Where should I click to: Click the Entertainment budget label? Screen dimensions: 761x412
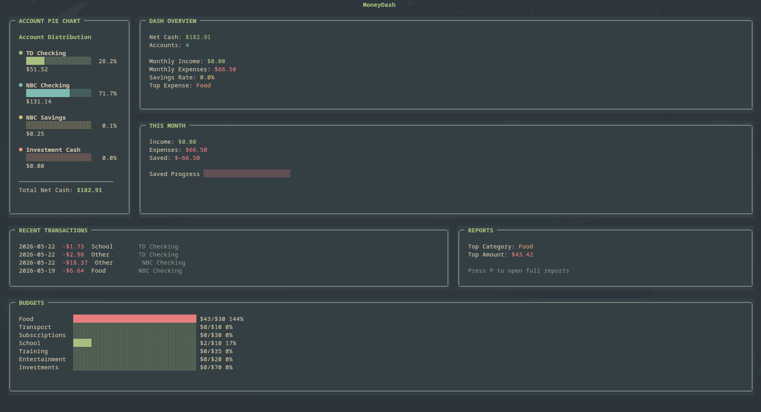(42, 359)
